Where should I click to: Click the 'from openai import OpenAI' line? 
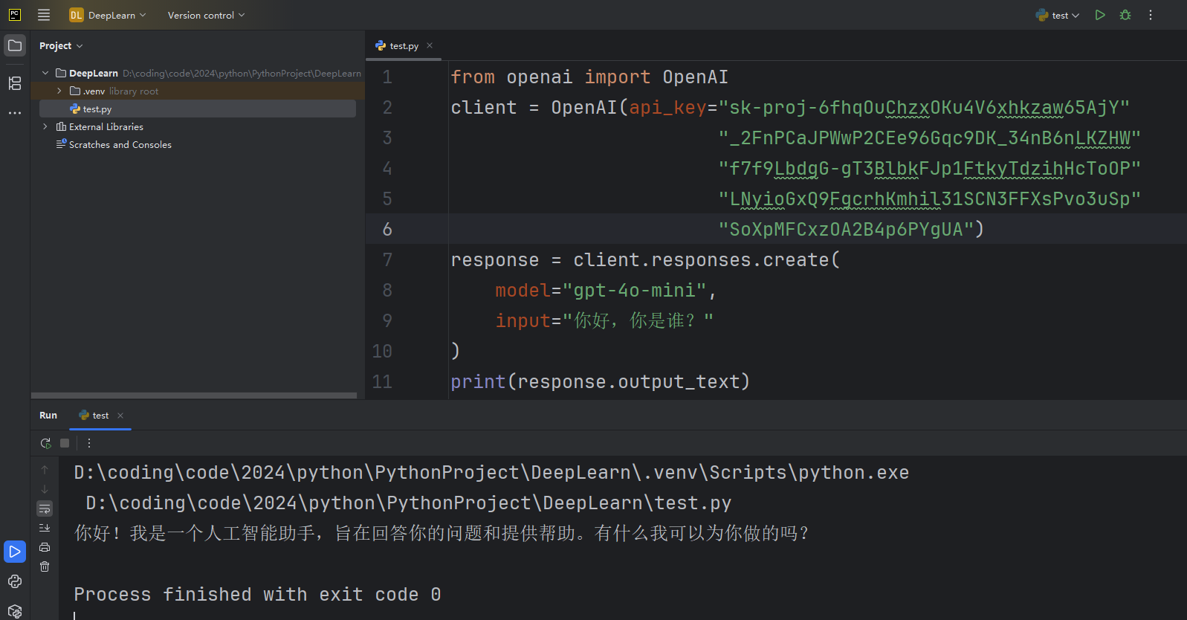tap(589, 77)
